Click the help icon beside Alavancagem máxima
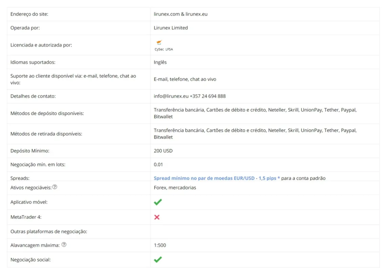Viewport: 388px width, 273px height. click(x=64, y=245)
